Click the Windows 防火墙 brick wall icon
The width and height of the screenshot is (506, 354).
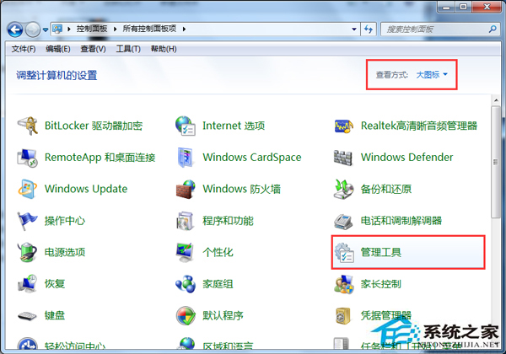coord(186,189)
